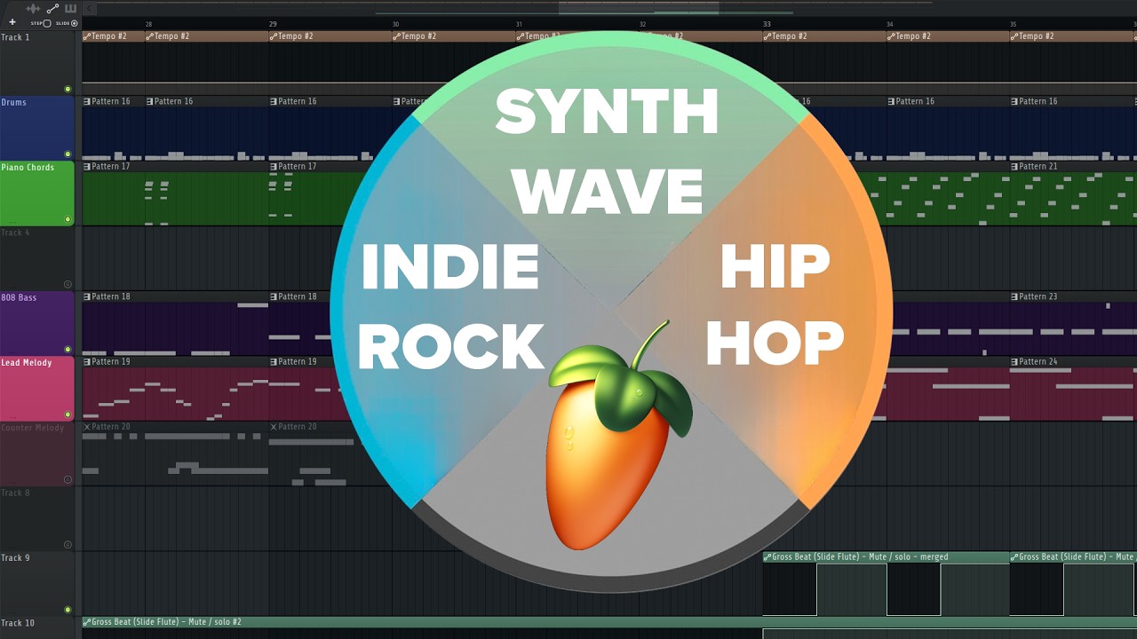The width and height of the screenshot is (1137, 639).
Task: Select the Track 4 header label
Action: [15, 233]
